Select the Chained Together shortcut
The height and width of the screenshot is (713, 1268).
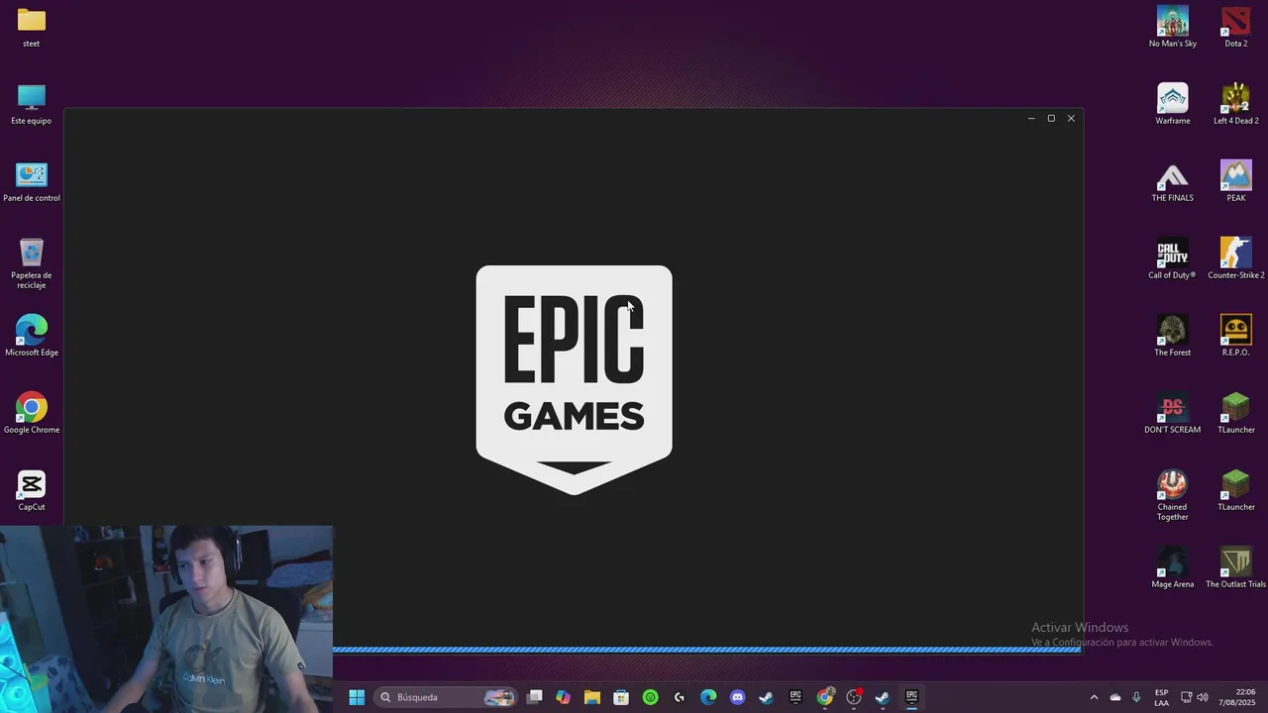click(1173, 494)
